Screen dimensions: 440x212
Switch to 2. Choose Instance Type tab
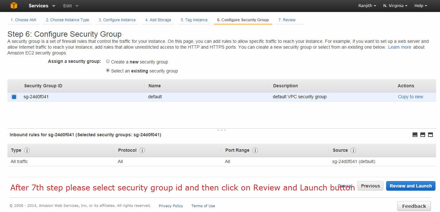pos(67,20)
